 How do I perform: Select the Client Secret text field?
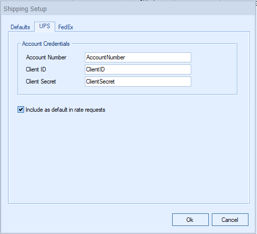tap(138, 82)
